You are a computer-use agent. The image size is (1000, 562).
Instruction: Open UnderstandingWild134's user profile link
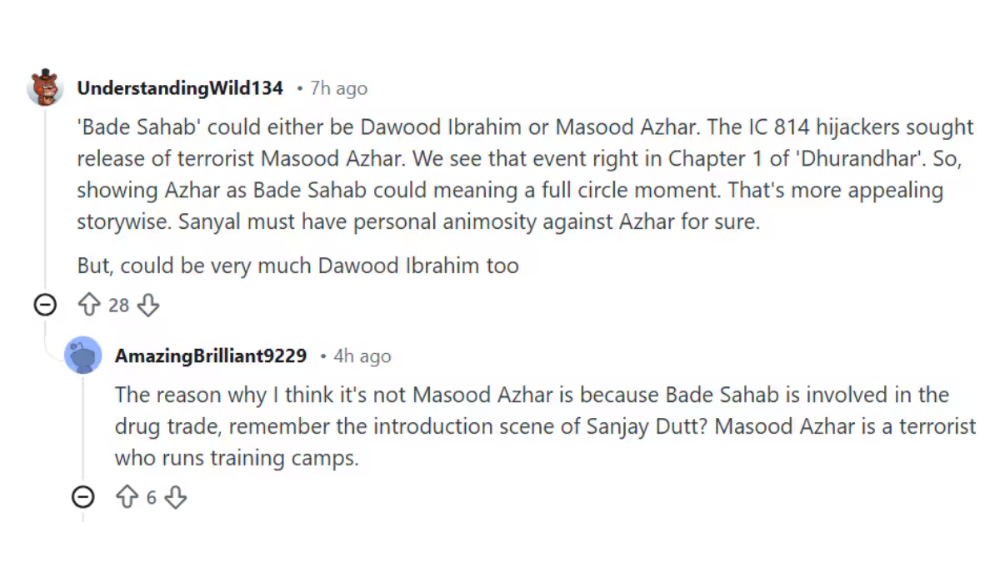(x=179, y=88)
